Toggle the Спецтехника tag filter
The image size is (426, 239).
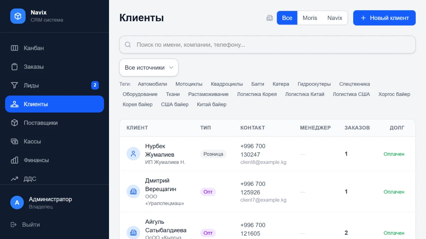[355, 84]
